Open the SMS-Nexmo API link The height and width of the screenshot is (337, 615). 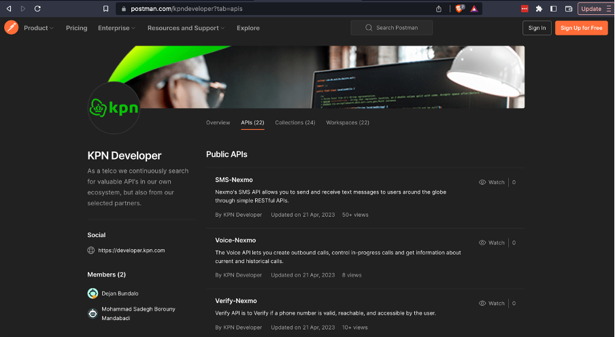(x=234, y=180)
